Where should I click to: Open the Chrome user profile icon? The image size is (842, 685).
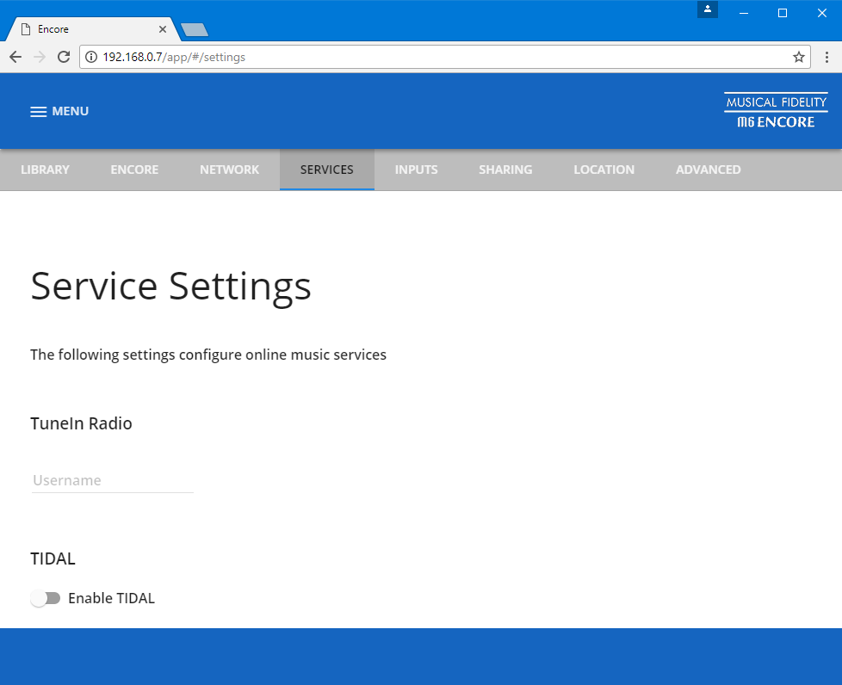[x=707, y=9]
